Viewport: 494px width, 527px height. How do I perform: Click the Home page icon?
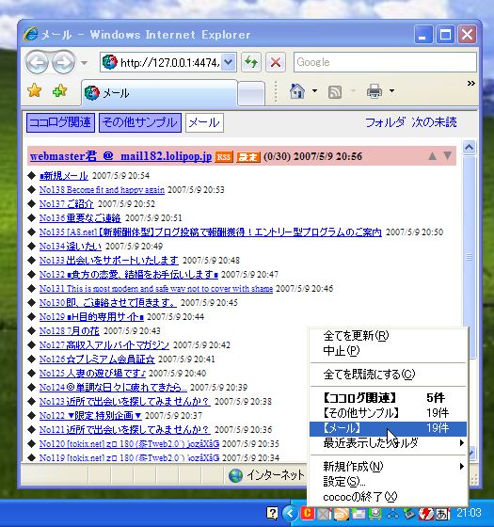297,90
